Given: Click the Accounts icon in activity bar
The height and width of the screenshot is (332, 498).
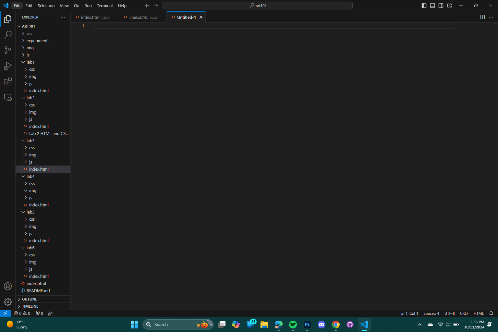Looking at the screenshot, I should (x=8, y=286).
